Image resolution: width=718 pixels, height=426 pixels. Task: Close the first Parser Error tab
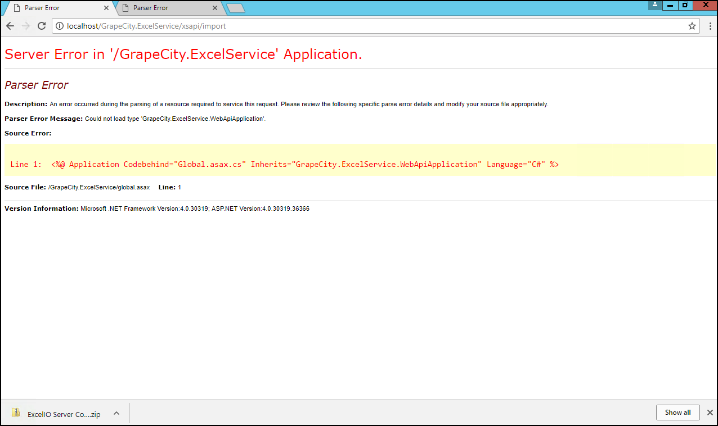(106, 8)
